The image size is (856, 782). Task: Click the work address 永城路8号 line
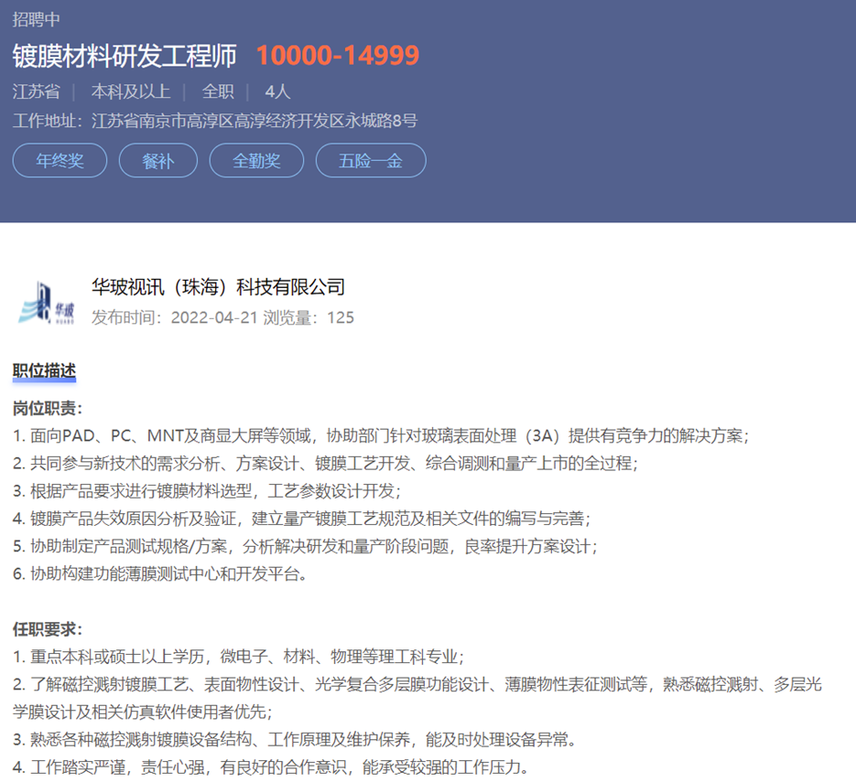[215, 121]
